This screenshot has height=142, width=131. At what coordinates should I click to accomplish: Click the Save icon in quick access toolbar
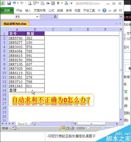tap(9, 3)
